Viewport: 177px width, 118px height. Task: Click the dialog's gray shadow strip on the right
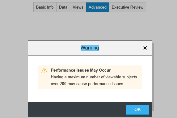click(153, 77)
